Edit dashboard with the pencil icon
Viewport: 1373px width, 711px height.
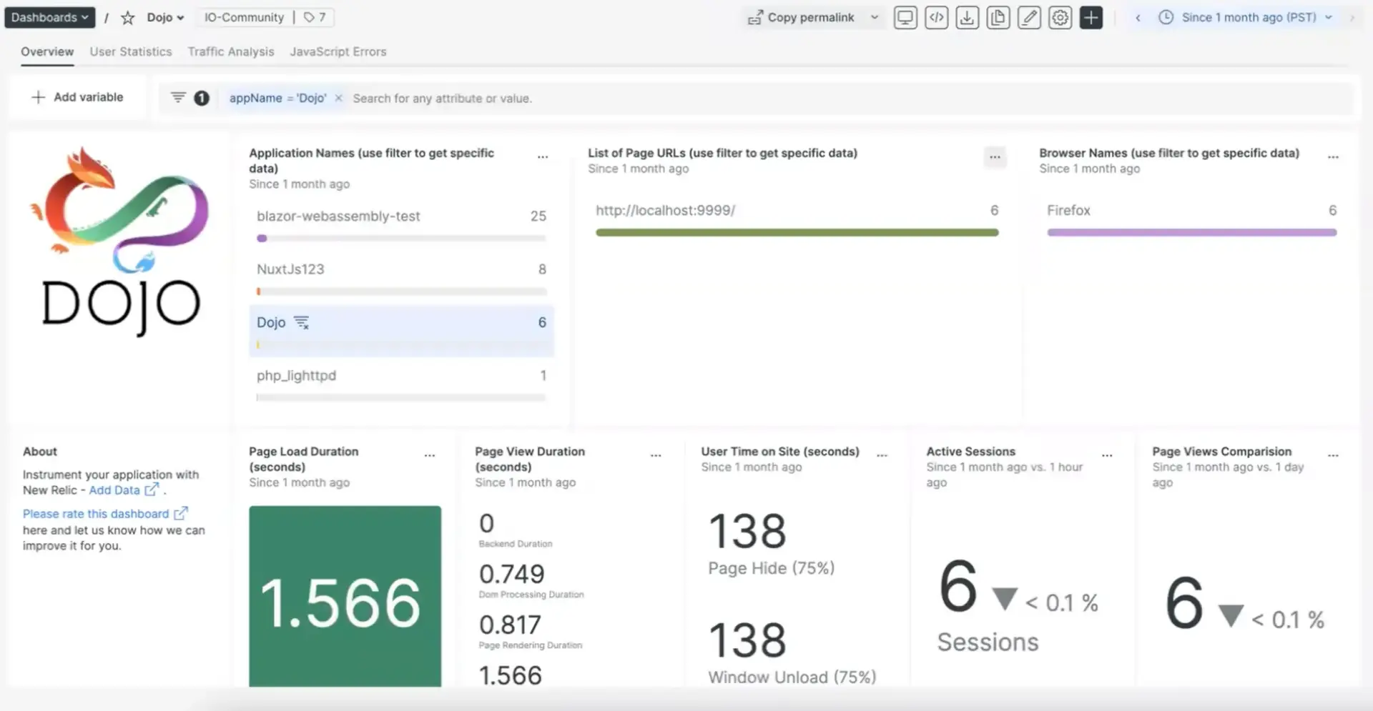point(1029,18)
